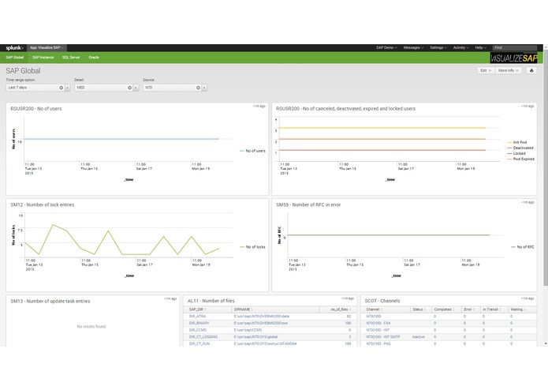548x390 pixels.
Task: Sort SCOT table by Status column
Action: pyautogui.click(x=419, y=309)
